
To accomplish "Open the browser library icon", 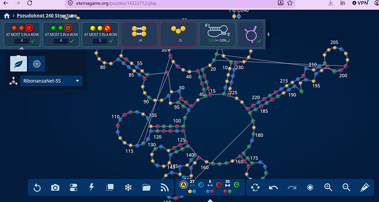I will [x=343, y=3].
